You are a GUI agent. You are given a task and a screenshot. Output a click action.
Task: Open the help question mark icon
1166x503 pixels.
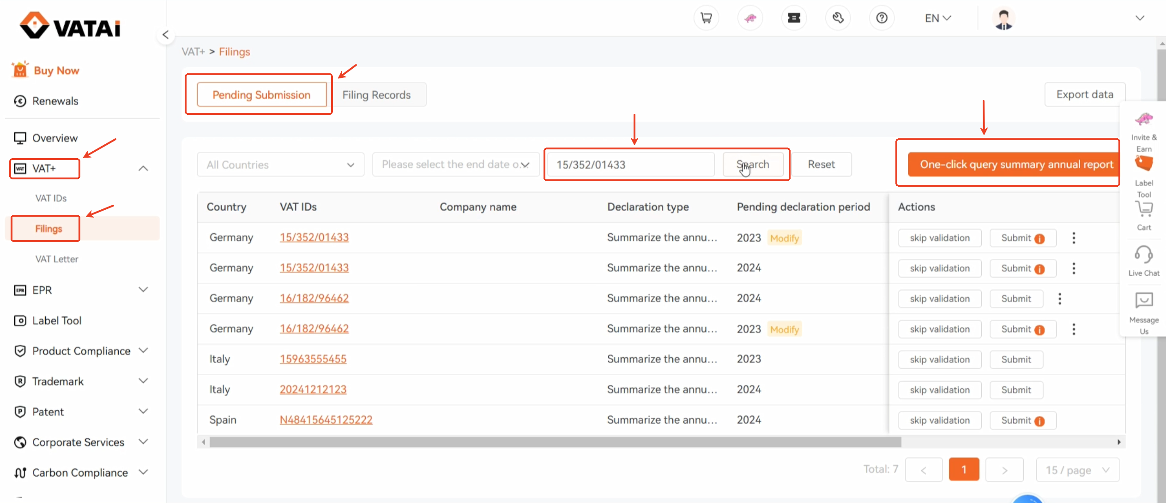click(882, 18)
